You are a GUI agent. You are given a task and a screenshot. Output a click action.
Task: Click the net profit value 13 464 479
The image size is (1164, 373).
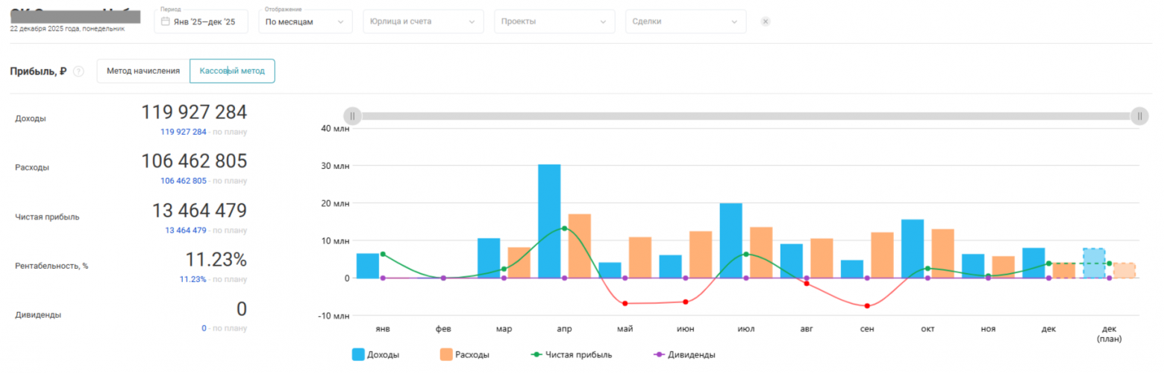[199, 211]
